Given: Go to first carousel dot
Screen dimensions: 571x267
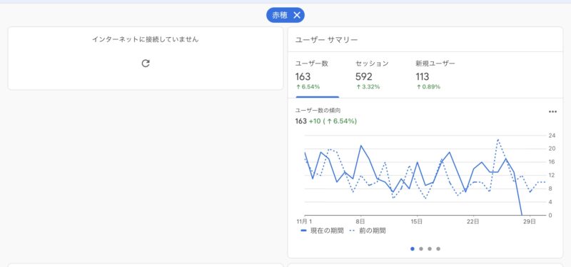Looking at the screenshot, I should pyautogui.click(x=413, y=248).
